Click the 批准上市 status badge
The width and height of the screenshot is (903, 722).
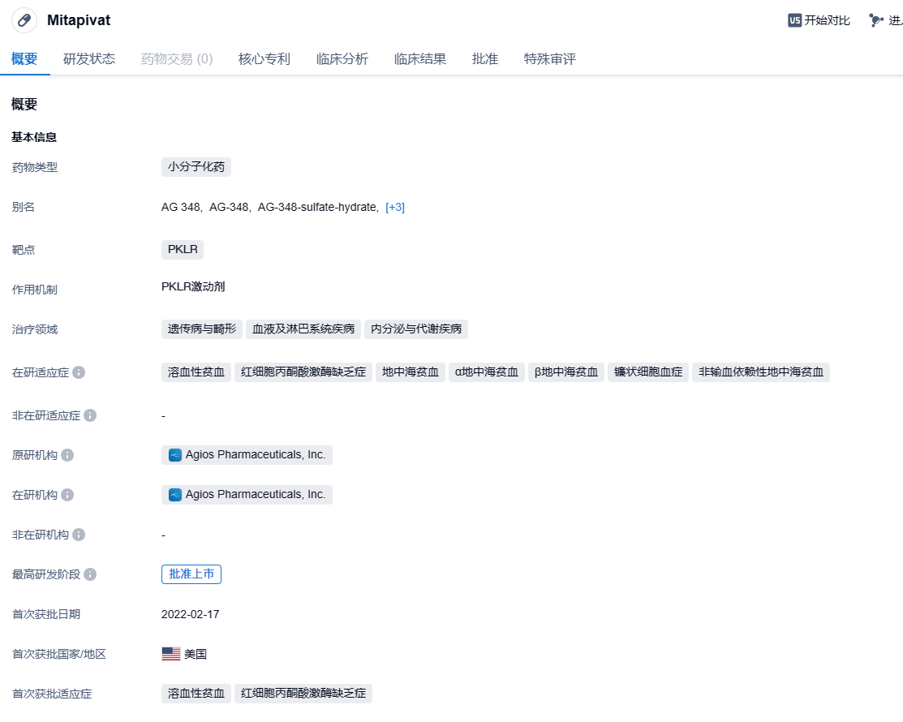191,574
